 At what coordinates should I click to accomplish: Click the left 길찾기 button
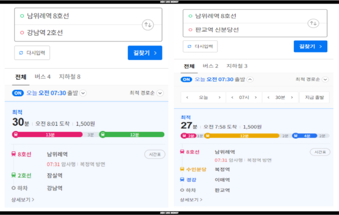(x=145, y=53)
